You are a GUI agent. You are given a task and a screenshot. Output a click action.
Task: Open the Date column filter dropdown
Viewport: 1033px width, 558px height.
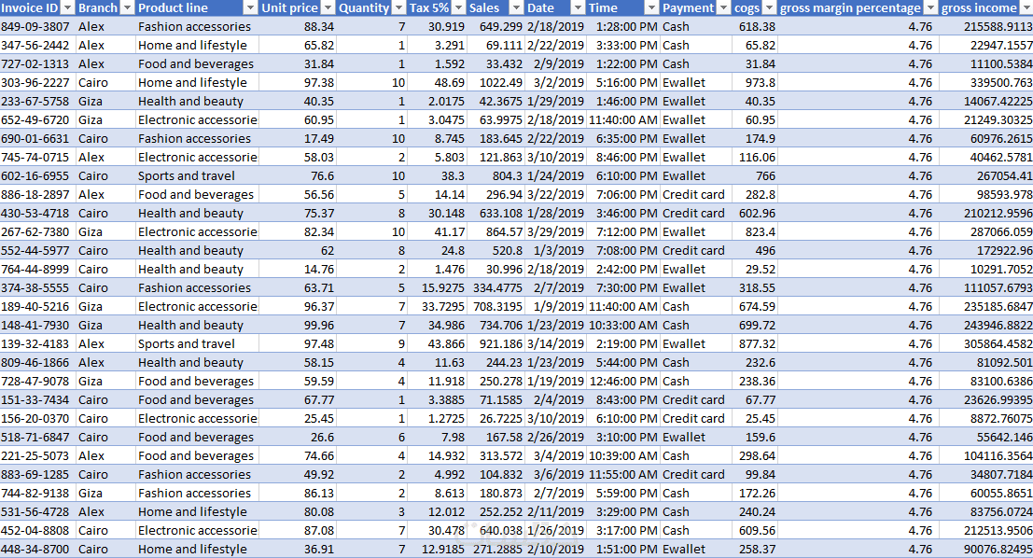577,7
